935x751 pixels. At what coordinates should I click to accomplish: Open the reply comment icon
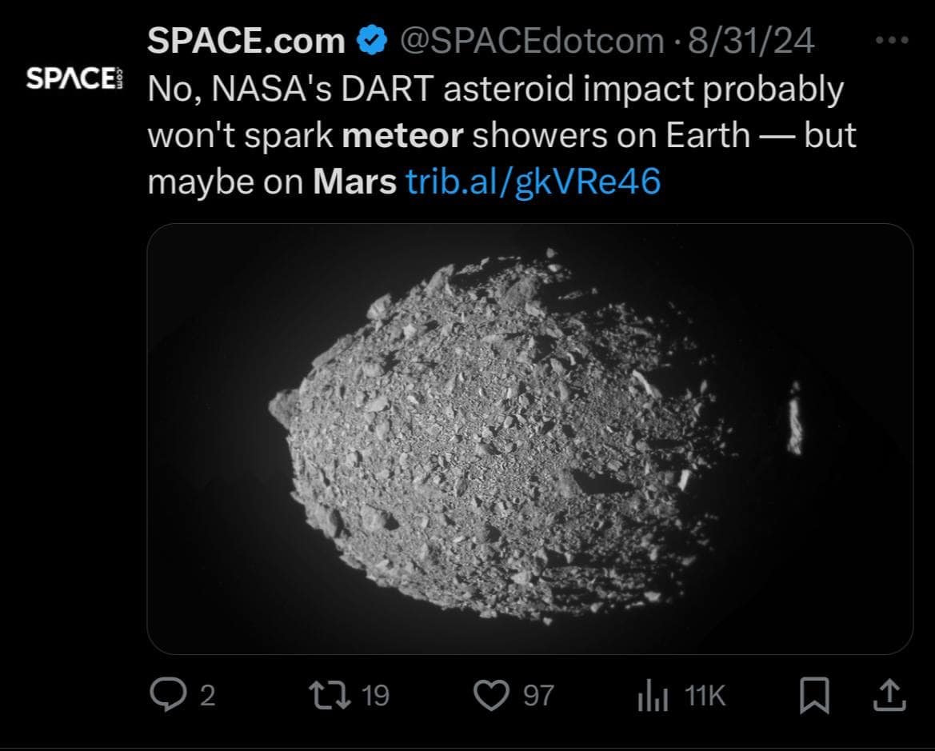pyautogui.click(x=168, y=695)
